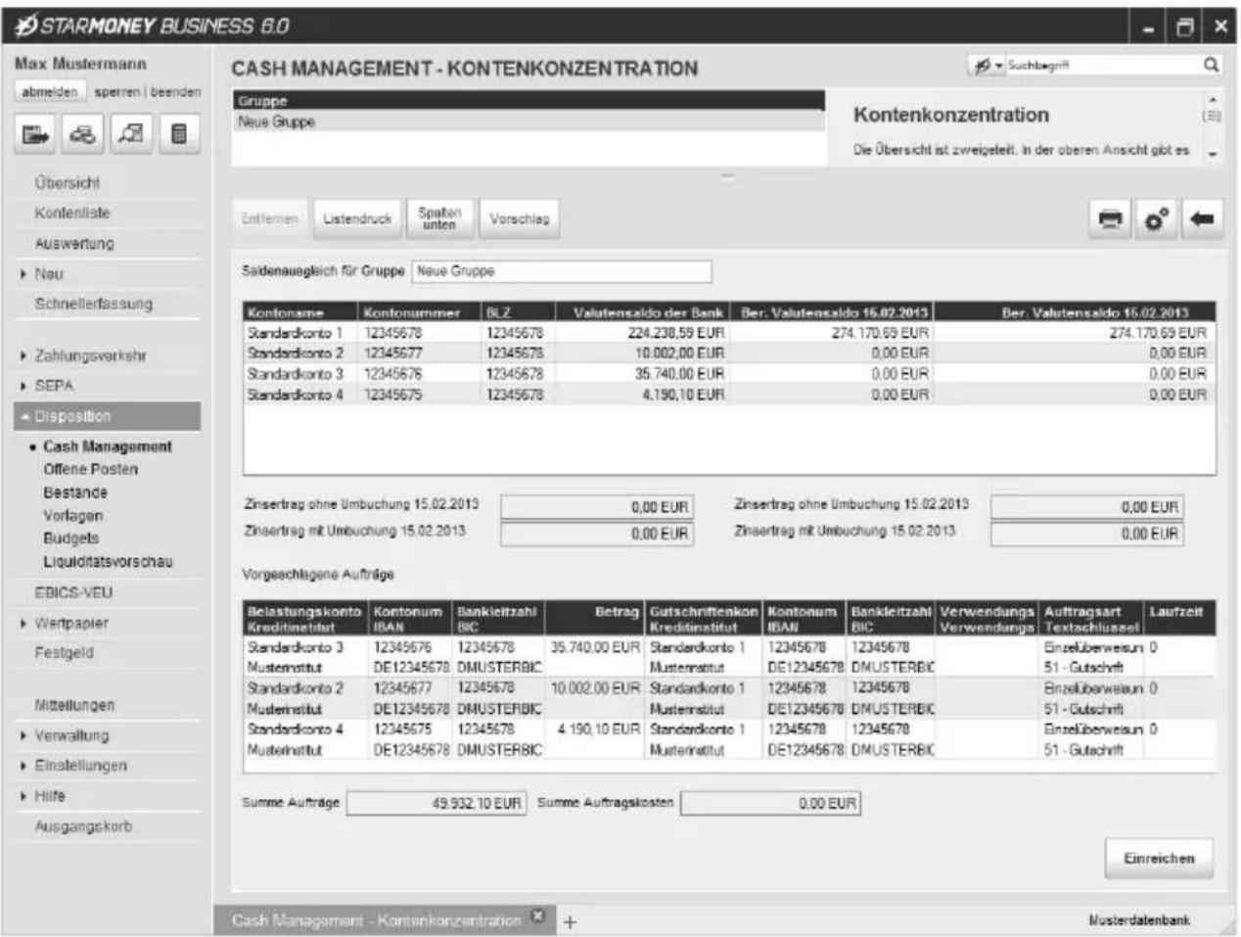Open the gears settings icon button
The width and height of the screenshot is (1241, 937).
pos(1156,219)
